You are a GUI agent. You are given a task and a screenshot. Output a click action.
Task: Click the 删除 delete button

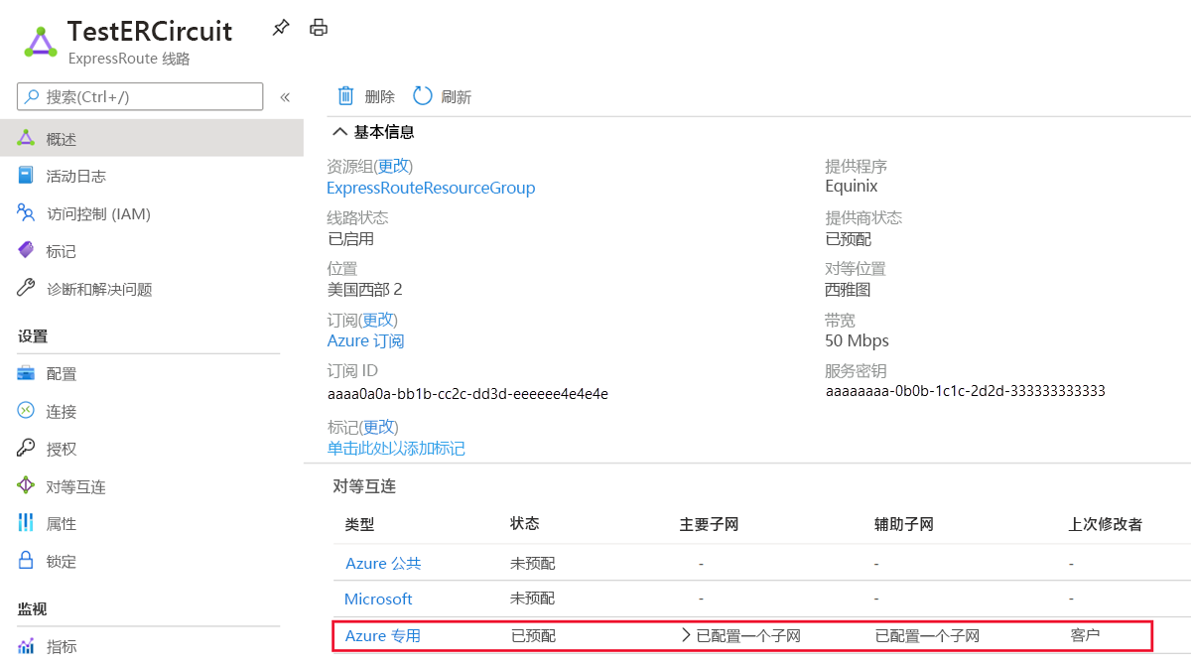366,96
